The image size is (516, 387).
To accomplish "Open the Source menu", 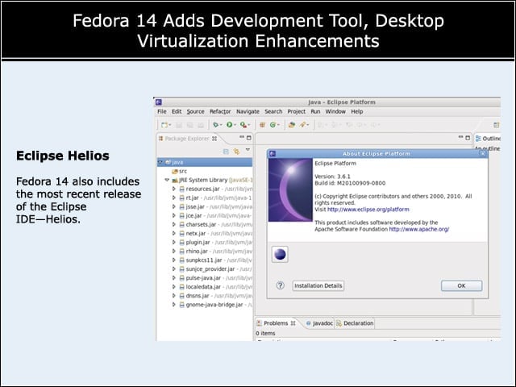I will coord(195,111).
